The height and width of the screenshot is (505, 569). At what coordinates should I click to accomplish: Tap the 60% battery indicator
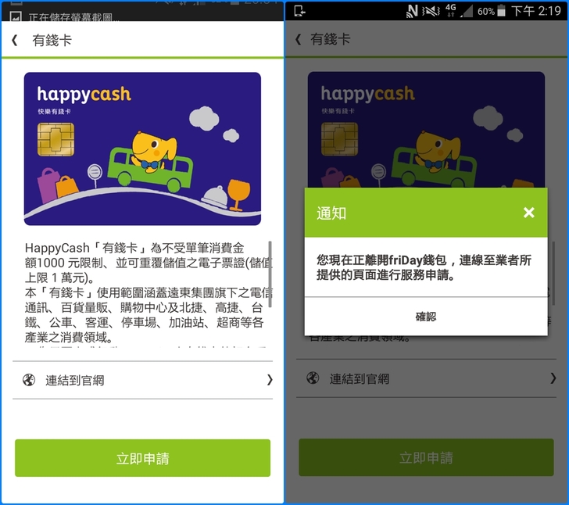pos(492,11)
